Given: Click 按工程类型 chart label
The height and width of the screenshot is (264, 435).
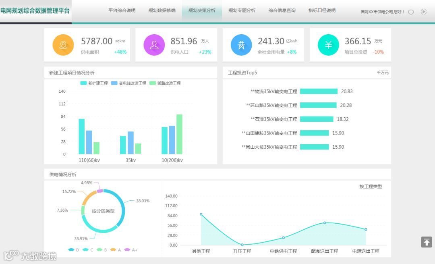Looking at the screenshot, I should tap(371, 187).
